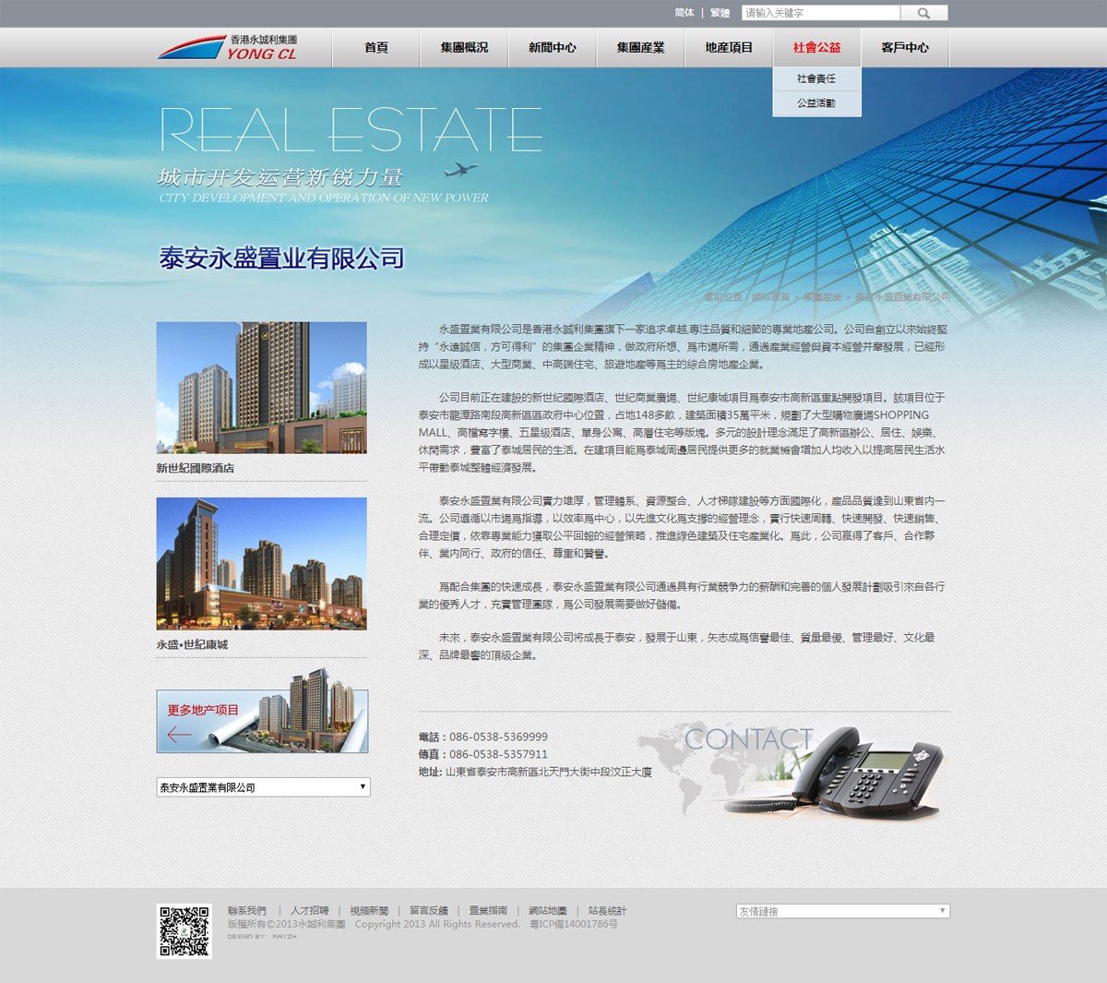This screenshot has width=1107, height=983.
Task: Open the 社會公益 menu item
Action: pos(816,47)
